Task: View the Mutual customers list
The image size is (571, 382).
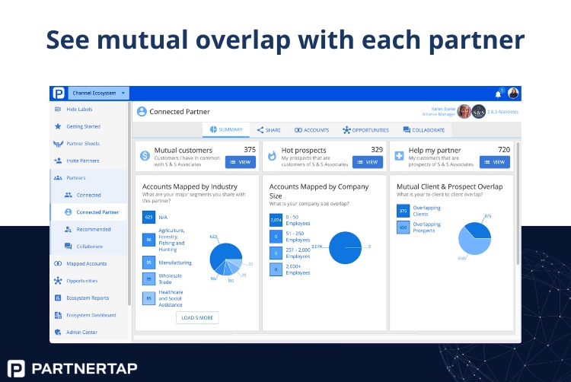Action: pyautogui.click(x=241, y=162)
